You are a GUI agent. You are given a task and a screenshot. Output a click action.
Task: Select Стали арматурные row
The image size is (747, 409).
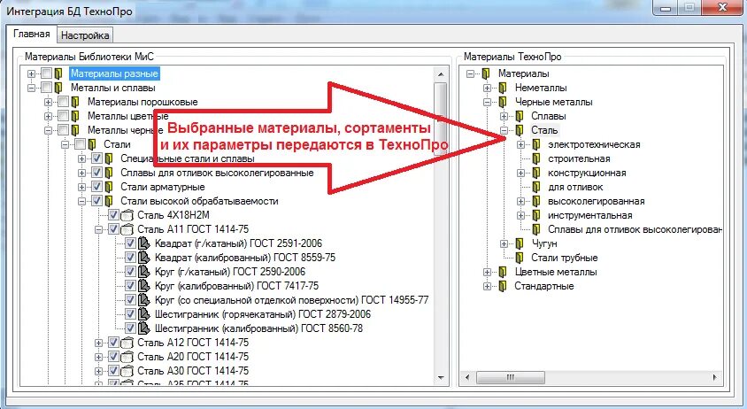(x=163, y=187)
